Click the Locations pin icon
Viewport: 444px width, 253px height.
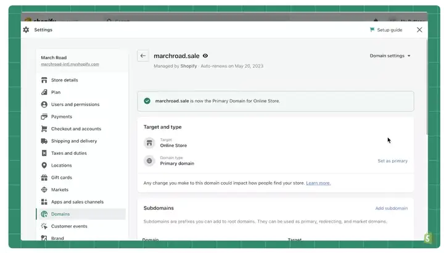pos(44,165)
